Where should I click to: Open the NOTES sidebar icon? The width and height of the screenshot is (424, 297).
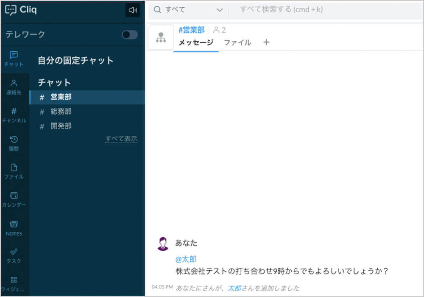14,227
